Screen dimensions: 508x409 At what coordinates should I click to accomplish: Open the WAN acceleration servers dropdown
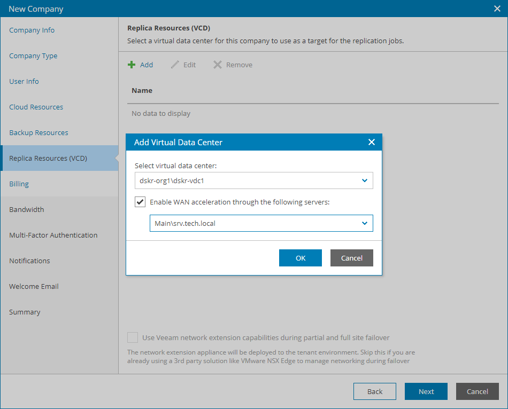(x=364, y=223)
